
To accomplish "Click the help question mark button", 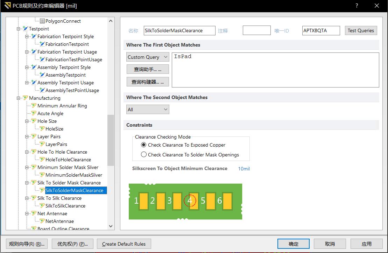I will (x=357, y=6).
